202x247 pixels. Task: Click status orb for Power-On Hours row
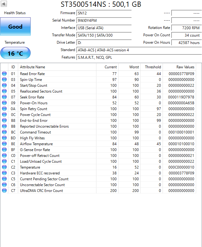click(x=4, y=103)
